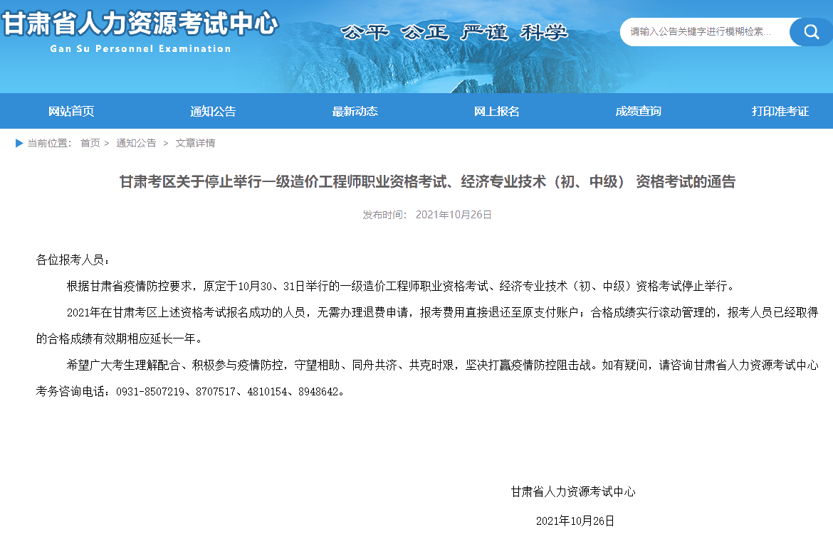Click the 公平 公正 严谨 科学 slogan

454,33
